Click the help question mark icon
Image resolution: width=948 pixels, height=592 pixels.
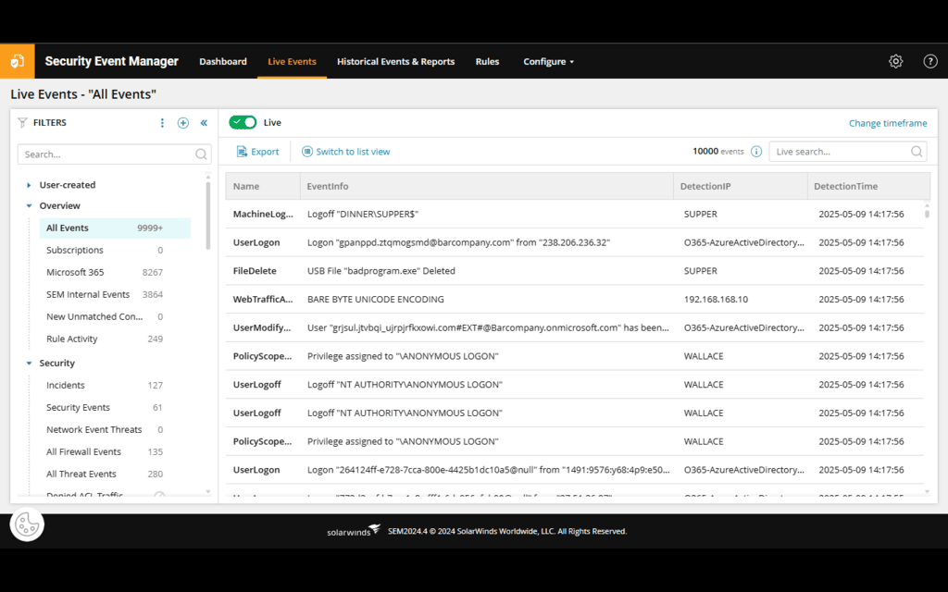pyautogui.click(x=929, y=61)
